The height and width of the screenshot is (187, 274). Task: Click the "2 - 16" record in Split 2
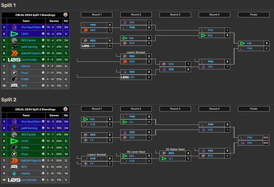coord(50,180)
